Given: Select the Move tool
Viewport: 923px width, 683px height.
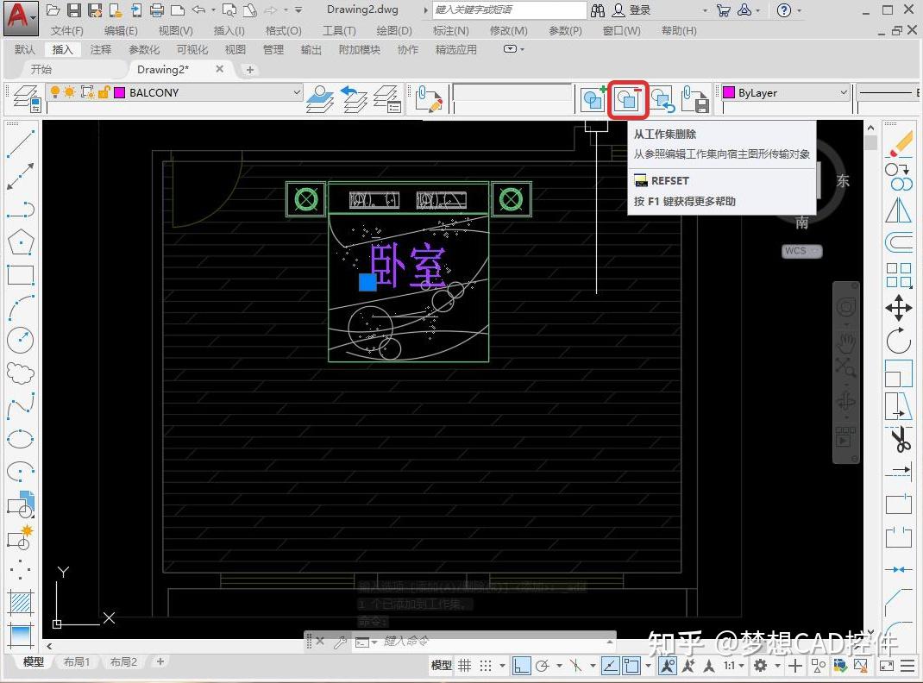Looking at the screenshot, I should click(x=898, y=308).
